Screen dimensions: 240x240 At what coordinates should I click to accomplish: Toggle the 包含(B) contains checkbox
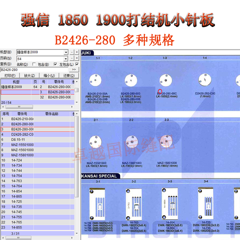[x=55, y=64]
